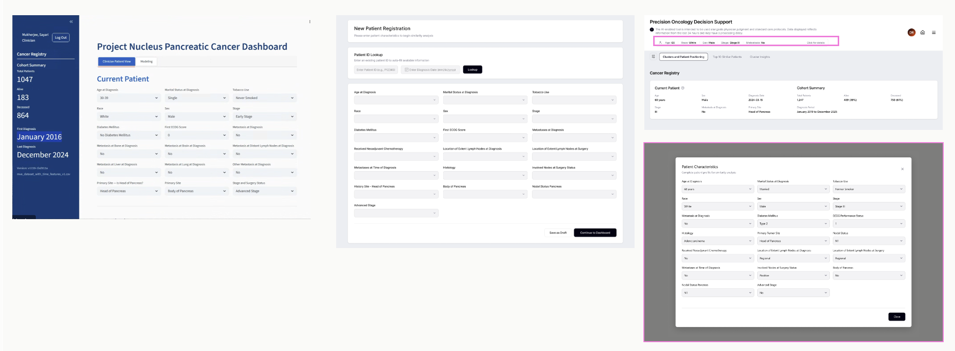
Task: Open the Diabetes Mellitus dropdown showing Type 2
Action: click(x=793, y=224)
